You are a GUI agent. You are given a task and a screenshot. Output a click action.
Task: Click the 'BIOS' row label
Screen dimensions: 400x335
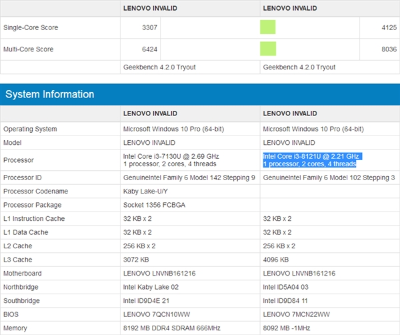click(x=11, y=314)
